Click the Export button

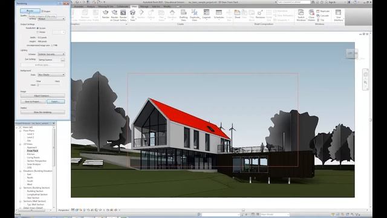(56, 102)
